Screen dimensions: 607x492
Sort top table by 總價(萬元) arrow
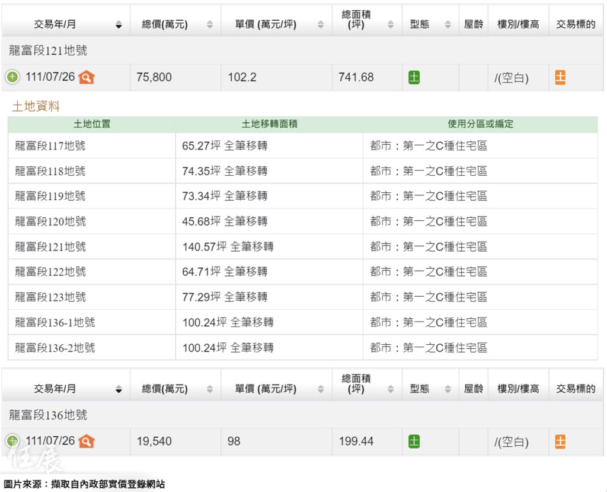pyautogui.click(x=210, y=25)
